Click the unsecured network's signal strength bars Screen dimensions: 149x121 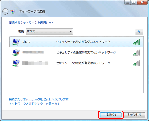[136, 52]
